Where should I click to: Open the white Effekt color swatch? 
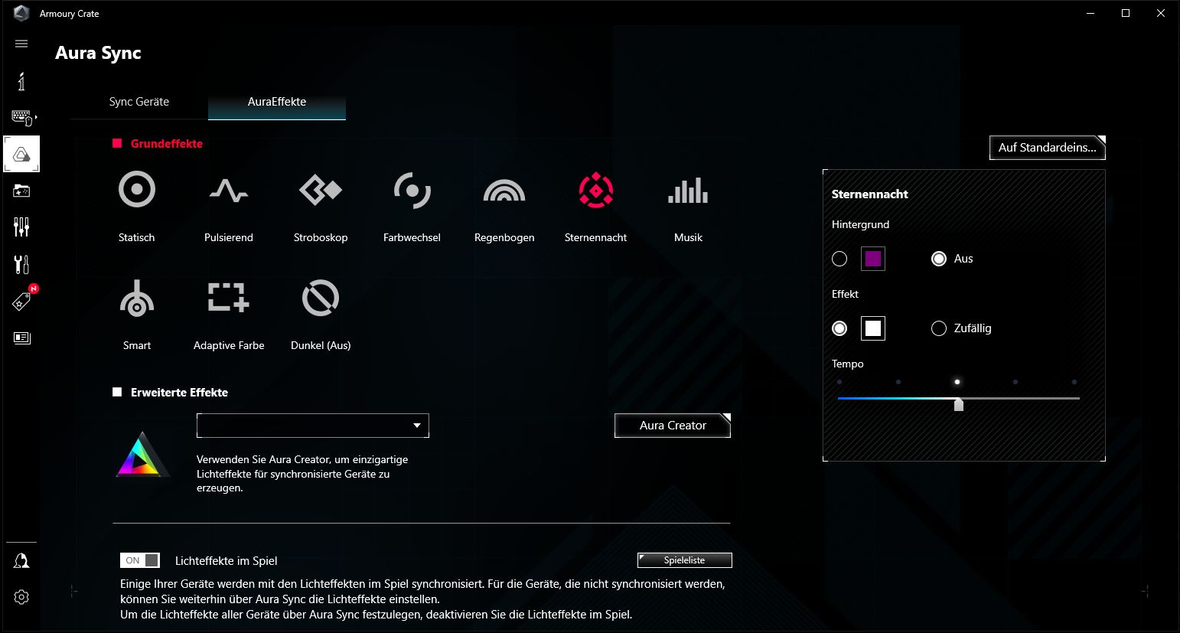873,328
